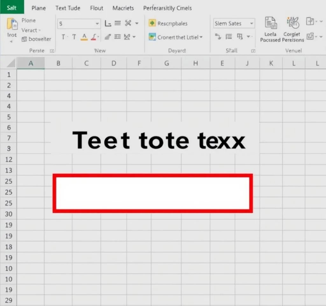Click the Loela Poccased document icon
Screen dimensions: 326x306
tap(270, 23)
